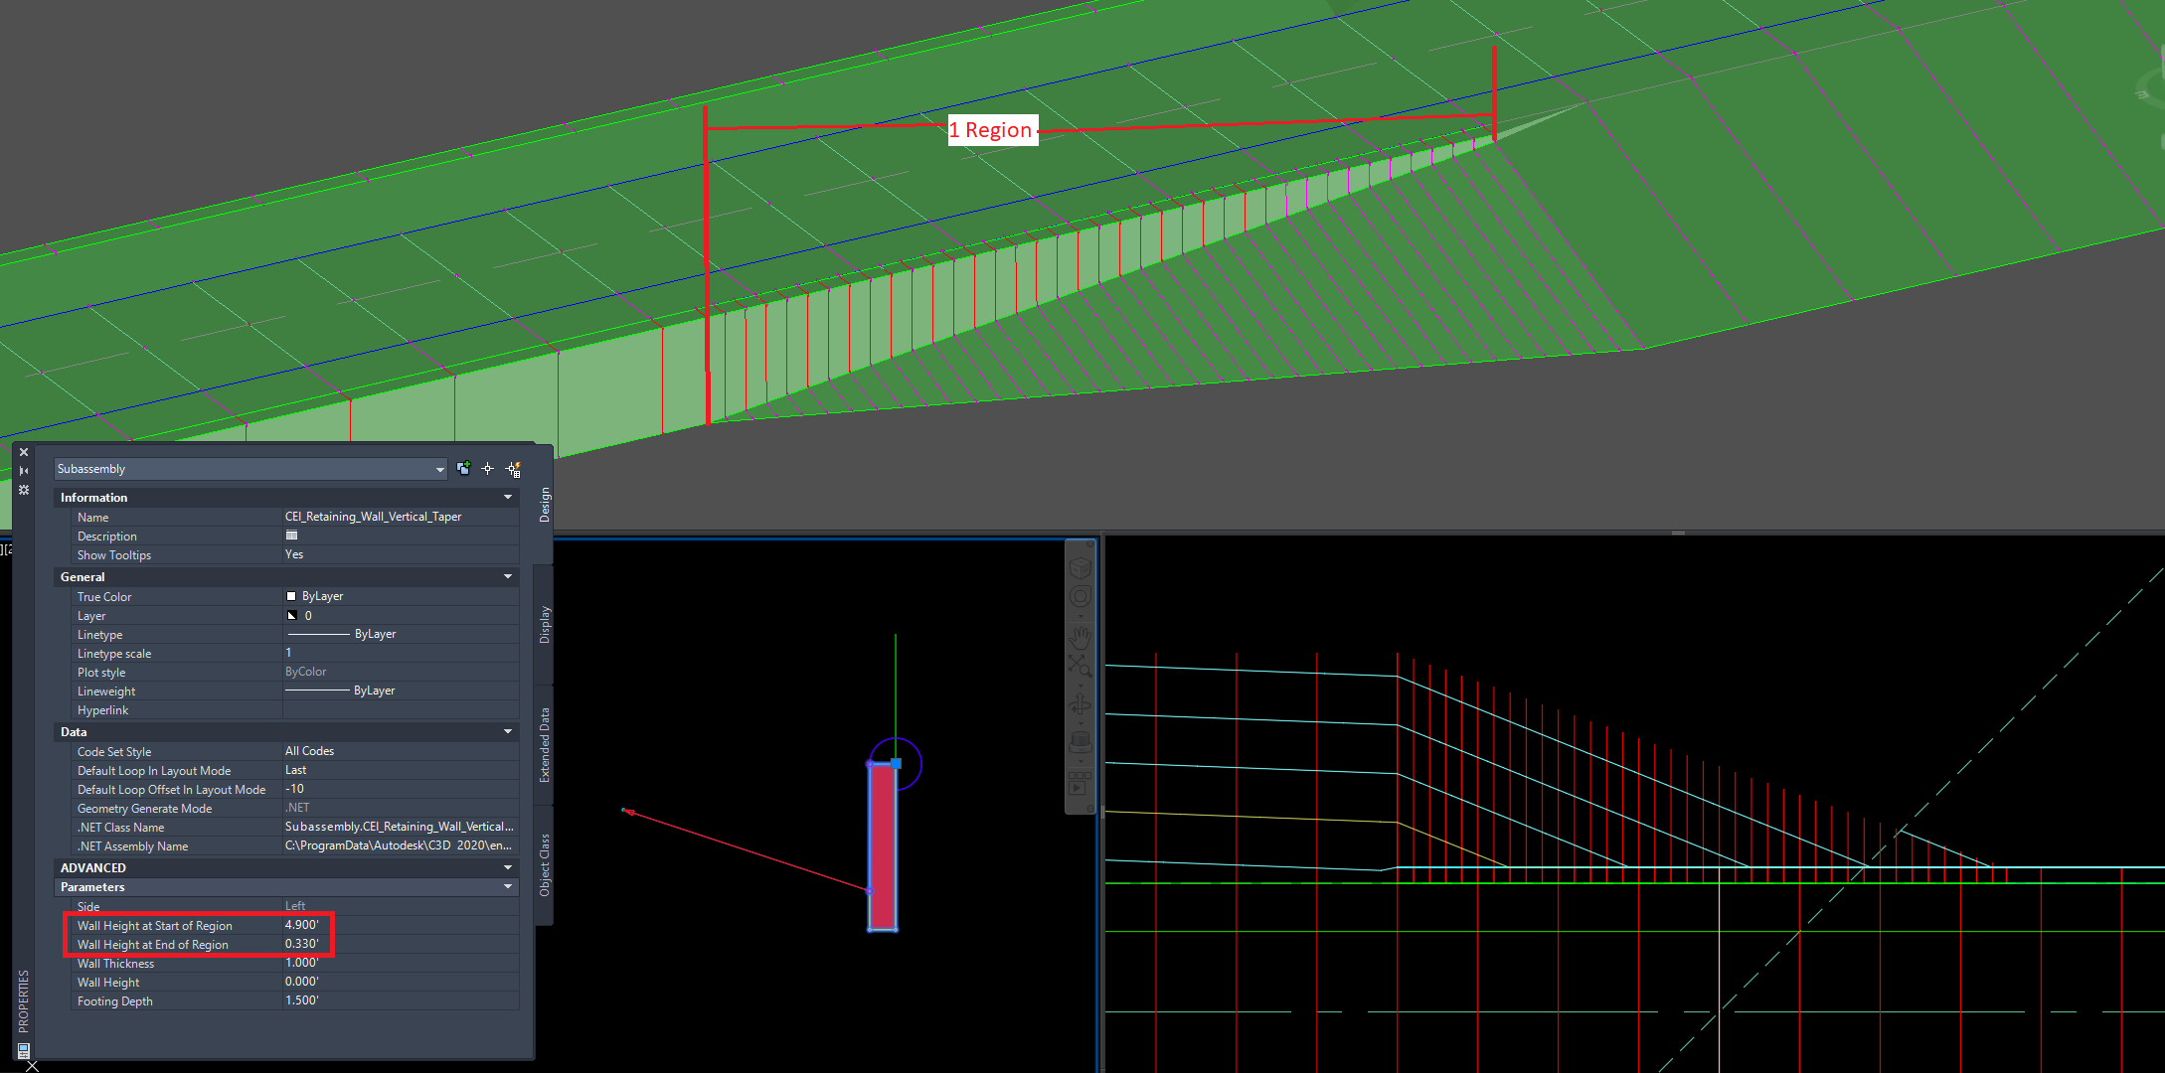Open the Description ellipsis editor button
2165x1073 pixels.
[x=291, y=536]
